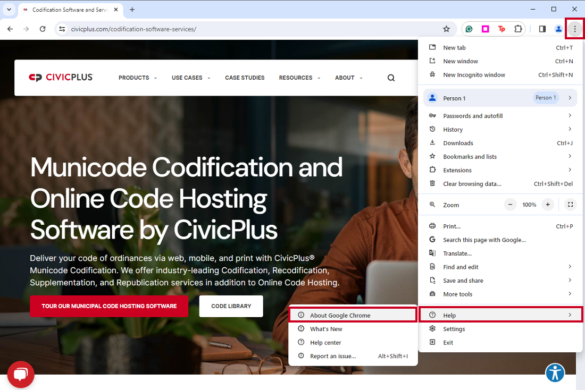Click the CODE LIBRARY button

231,306
